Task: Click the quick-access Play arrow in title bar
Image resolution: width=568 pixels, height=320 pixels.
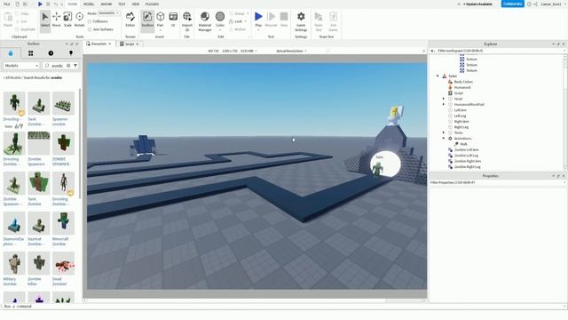Action: tap(40, 4)
